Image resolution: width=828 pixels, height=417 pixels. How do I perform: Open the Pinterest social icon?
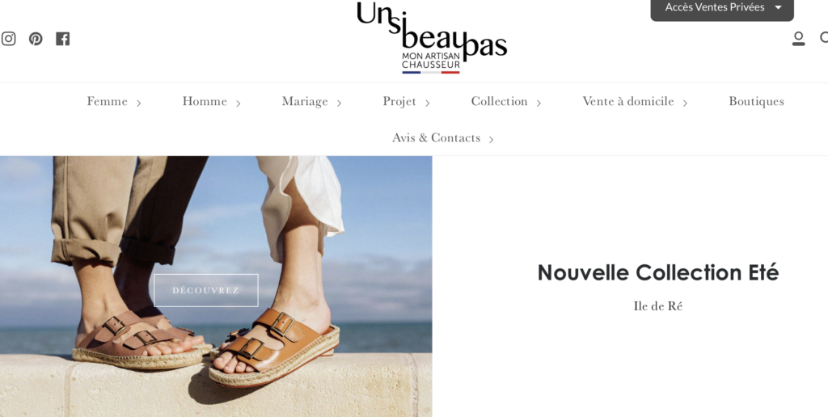click(36, 39)
